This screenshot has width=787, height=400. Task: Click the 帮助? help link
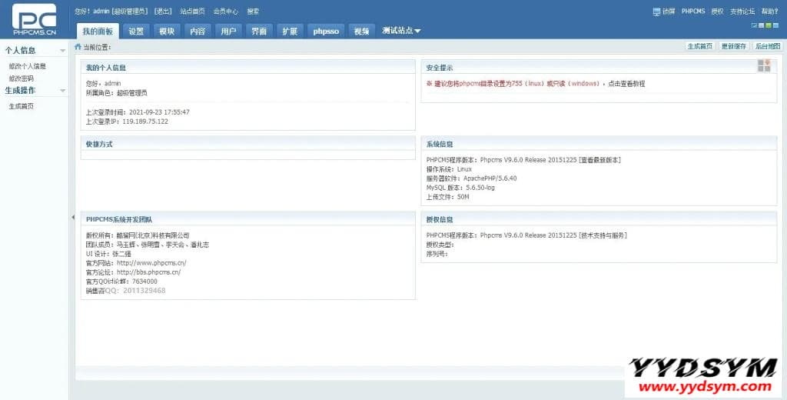pyautogui.click(x=769, y=11)
